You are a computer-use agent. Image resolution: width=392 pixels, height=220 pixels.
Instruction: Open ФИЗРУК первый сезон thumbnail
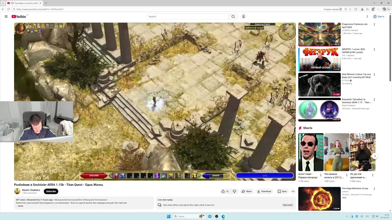(x=319, y=59)
